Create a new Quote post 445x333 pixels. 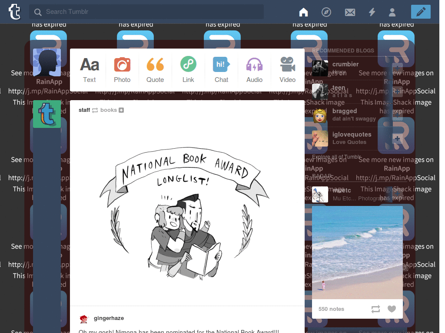pyautogui.click(x=155, y=70)
